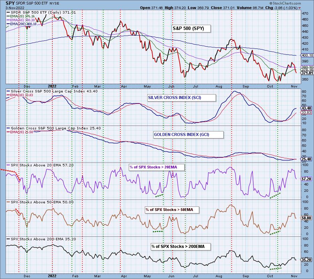Click the Low 368.79 header value
This screenshot has height=279, width=314.
(198, 8)
